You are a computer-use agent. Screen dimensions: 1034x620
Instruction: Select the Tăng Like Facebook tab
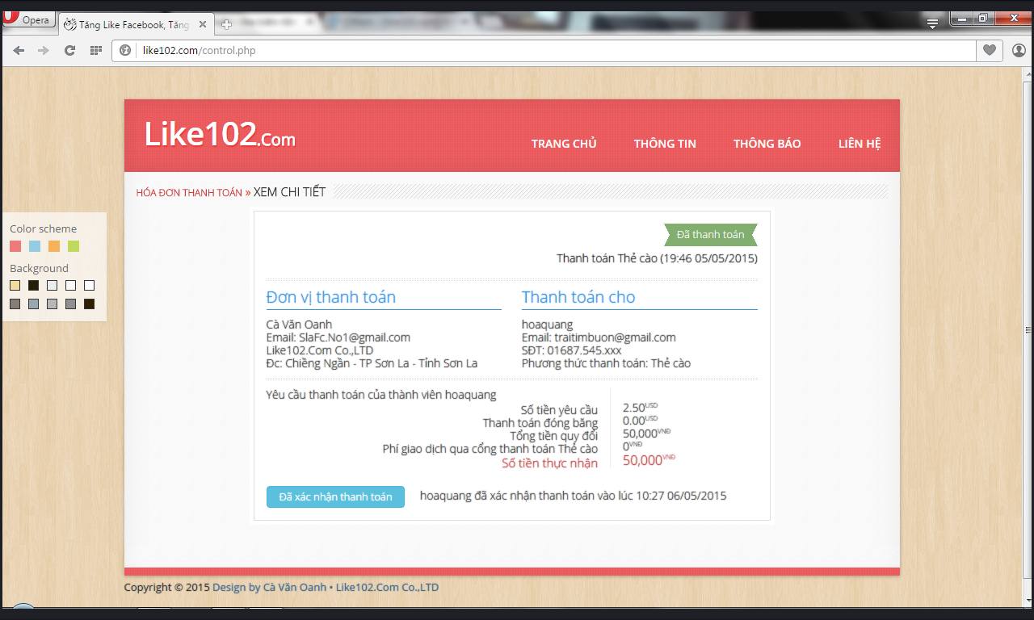point(135,24)
